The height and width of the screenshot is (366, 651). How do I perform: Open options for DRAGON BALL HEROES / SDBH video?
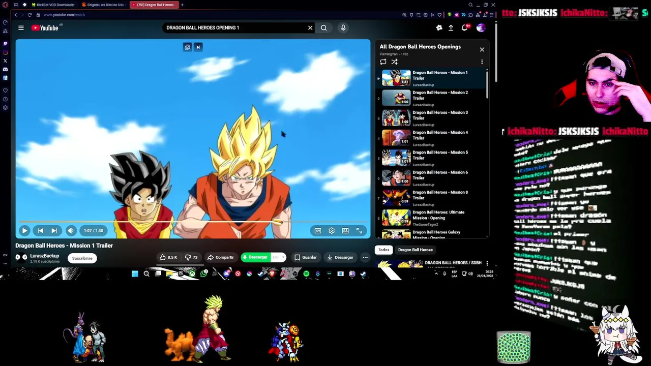coord(487,263)
